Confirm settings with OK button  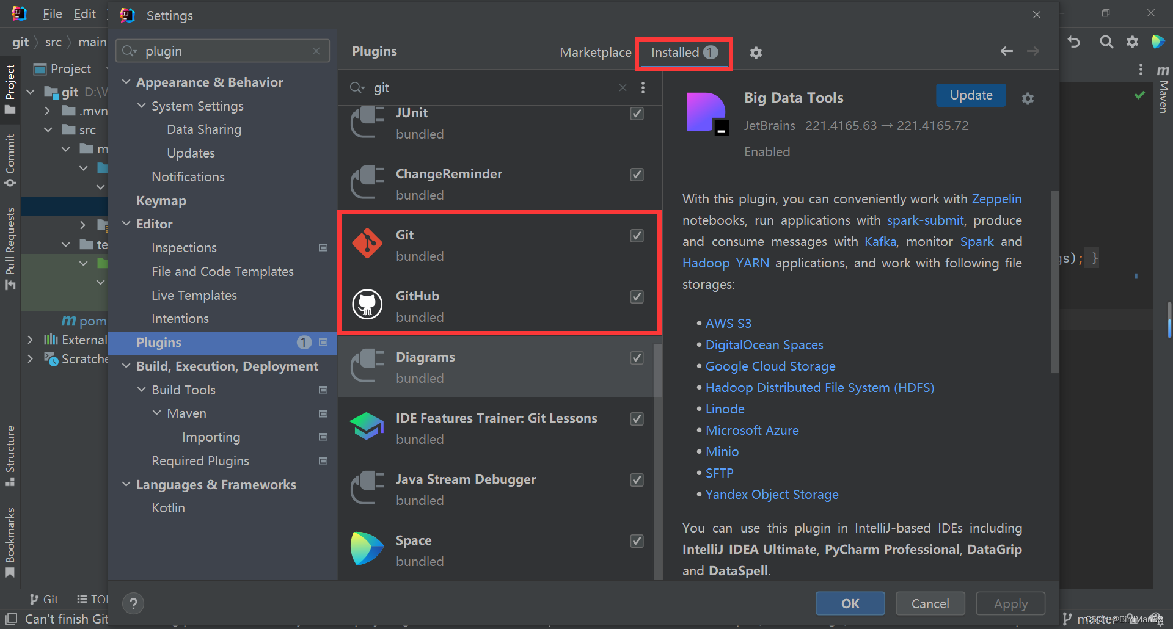coord(850,604)
